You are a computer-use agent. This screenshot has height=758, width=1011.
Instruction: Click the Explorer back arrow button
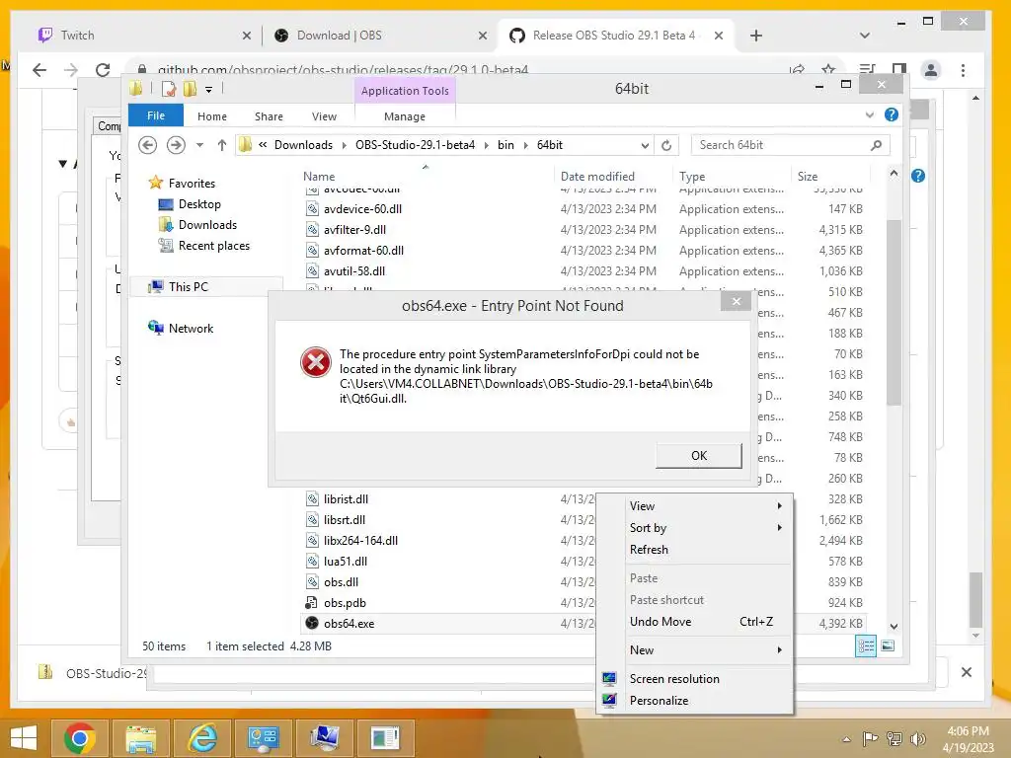(x=148, y=145)
